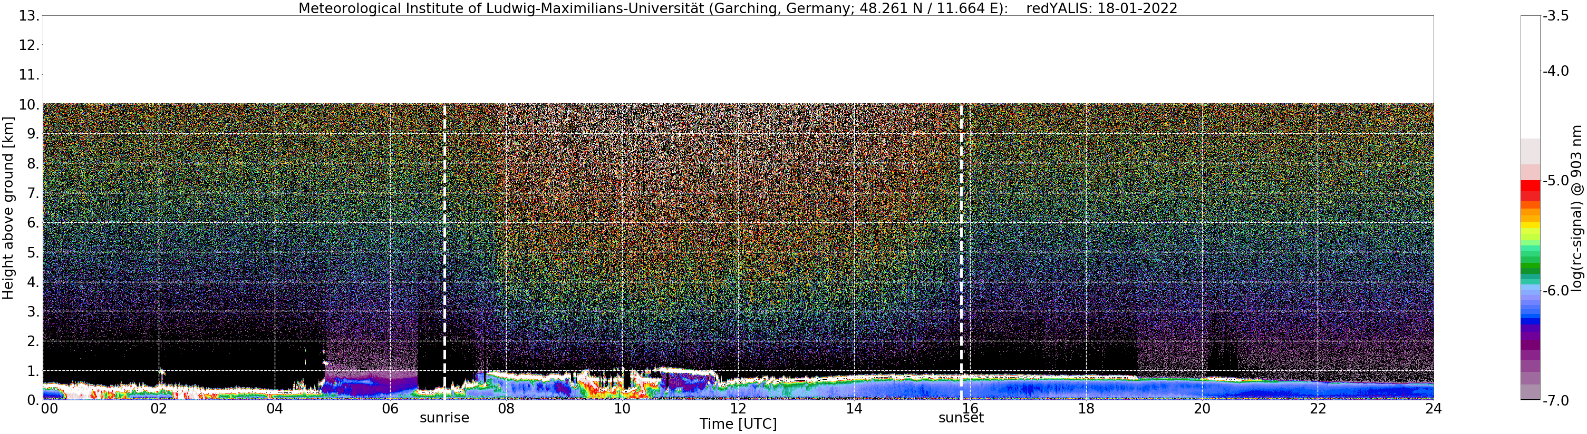
Task: Click the y-axis tick label 7.
Action: tap(33, 193)
